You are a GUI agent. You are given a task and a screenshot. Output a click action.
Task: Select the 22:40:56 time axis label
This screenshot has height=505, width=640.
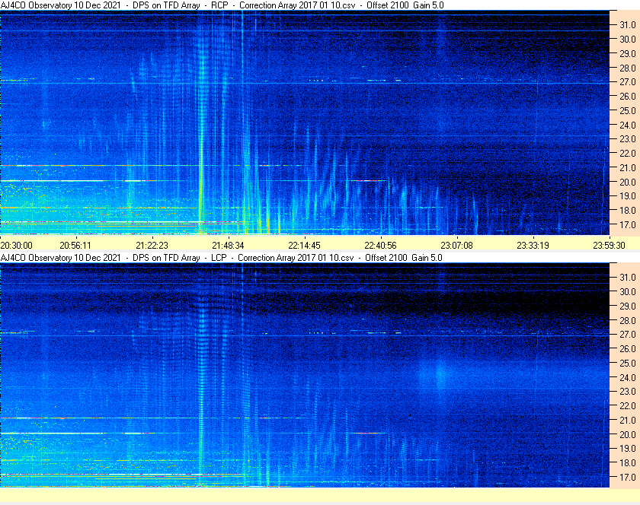[x=380, y=246]
